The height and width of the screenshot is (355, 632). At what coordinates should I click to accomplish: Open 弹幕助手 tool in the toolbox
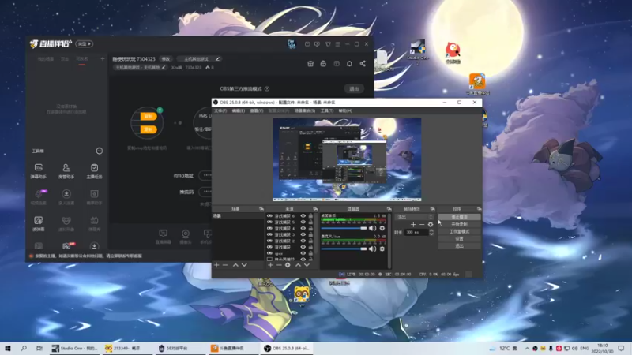tap(38, 170)
